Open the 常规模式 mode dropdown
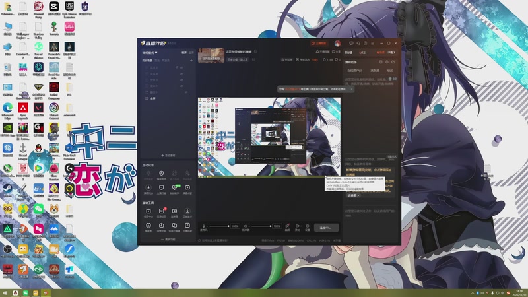 click(x=150, y=53)
